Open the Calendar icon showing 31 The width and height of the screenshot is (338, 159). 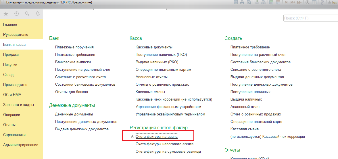click(278, 3)
